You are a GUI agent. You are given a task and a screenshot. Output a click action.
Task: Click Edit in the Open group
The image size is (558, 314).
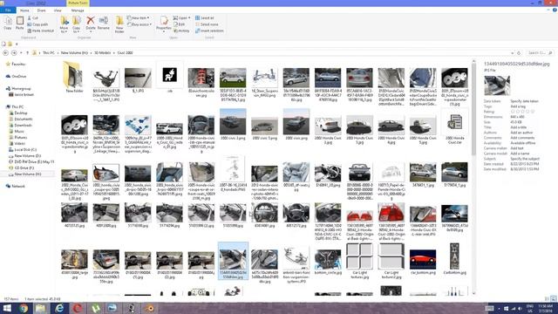click(x=180, y=24)
